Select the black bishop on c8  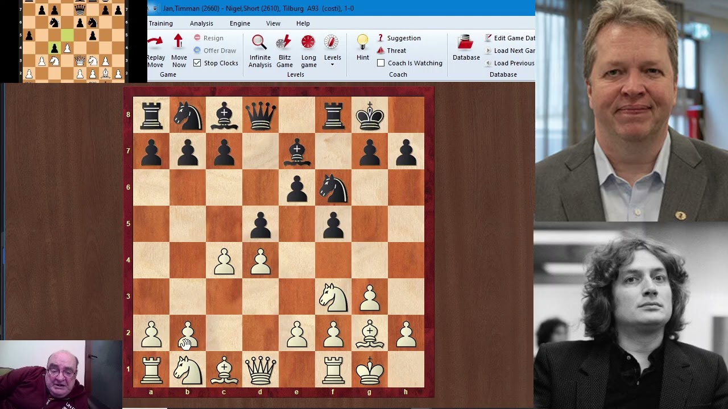[x=224, y=115]
